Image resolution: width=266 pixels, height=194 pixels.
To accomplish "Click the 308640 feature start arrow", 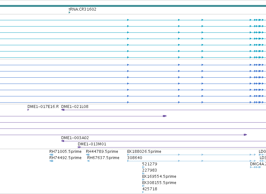I will pos(128,161).
